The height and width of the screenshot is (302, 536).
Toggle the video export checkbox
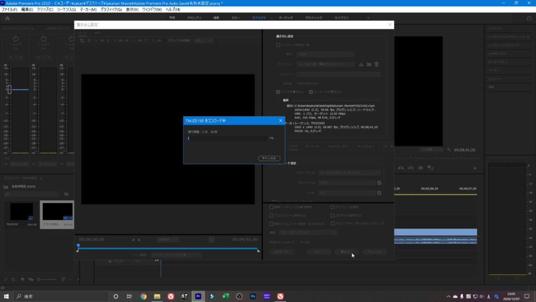pos(278,91)
